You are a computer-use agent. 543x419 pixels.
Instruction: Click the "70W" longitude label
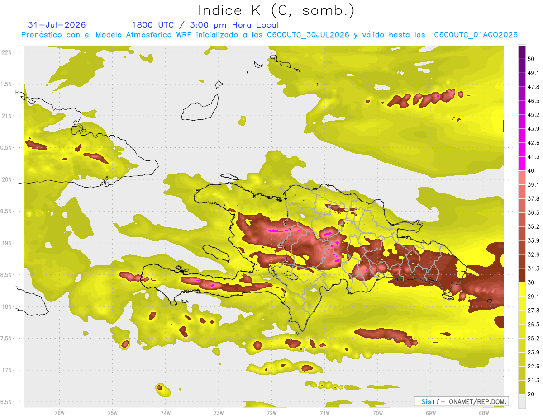377,413
